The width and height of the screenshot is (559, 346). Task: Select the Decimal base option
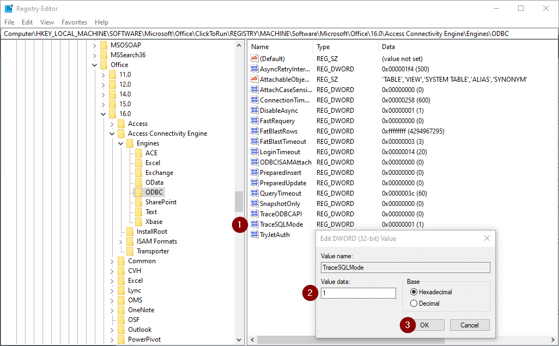pos(414,303)
